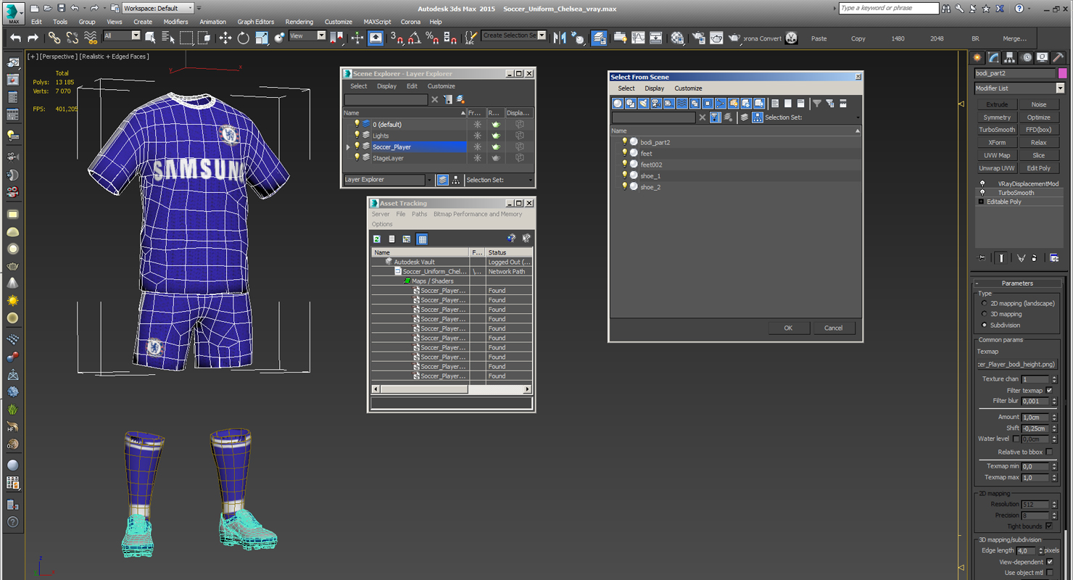The image size is (1073, 580).
Task: Select the 2D mapping (landscape) radio
Action: coord(984,303)
